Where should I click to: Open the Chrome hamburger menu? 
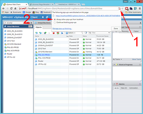click(x=140, y=9)
